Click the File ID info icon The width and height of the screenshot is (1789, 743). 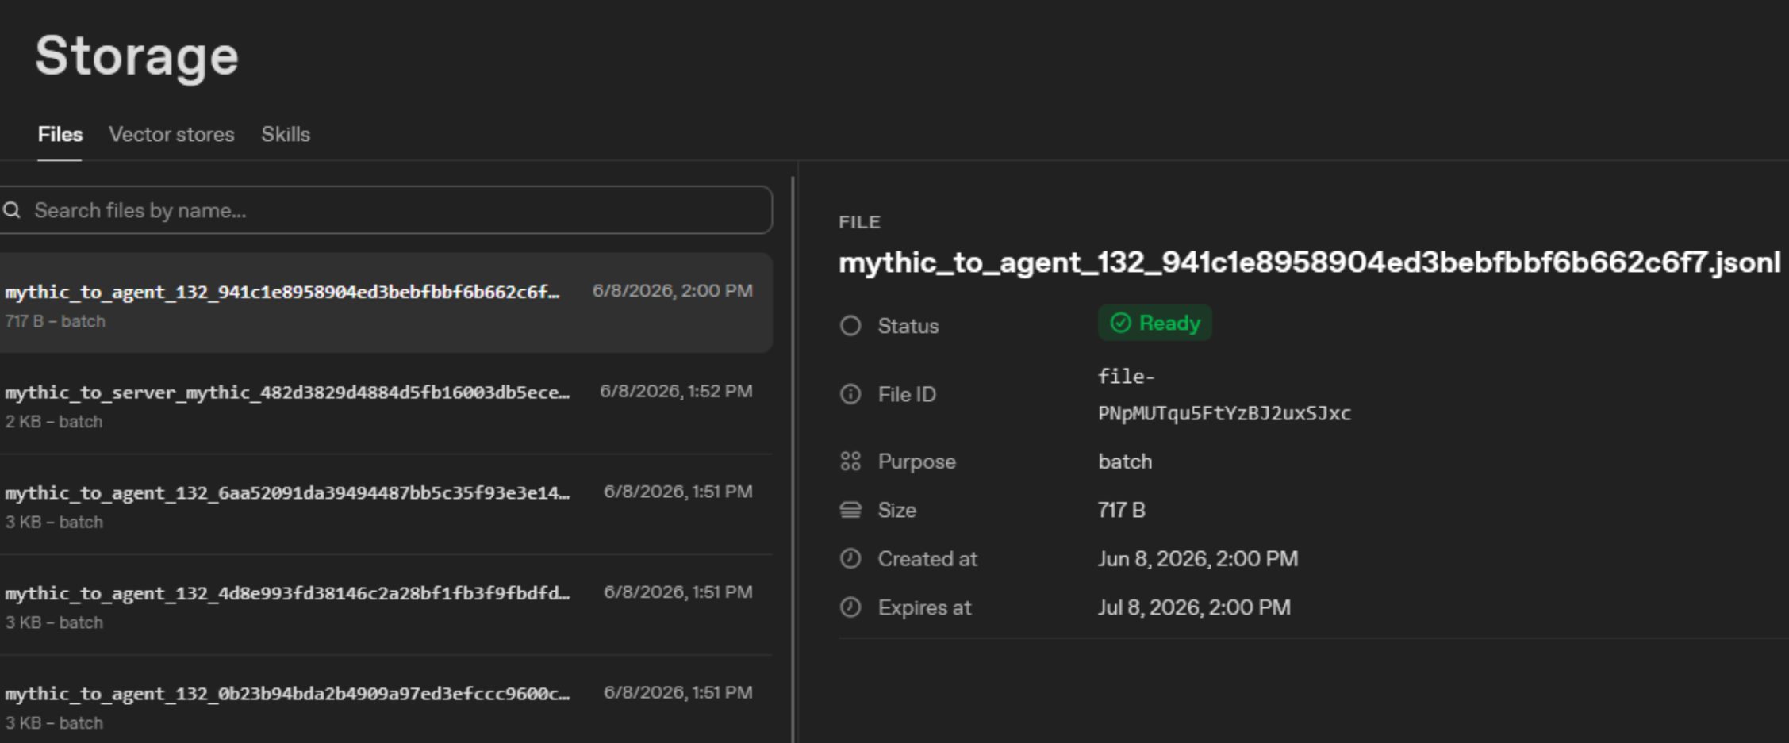(x=850, y=394)
